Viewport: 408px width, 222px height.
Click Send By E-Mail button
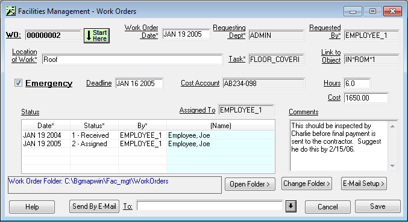tap(94, 206)
